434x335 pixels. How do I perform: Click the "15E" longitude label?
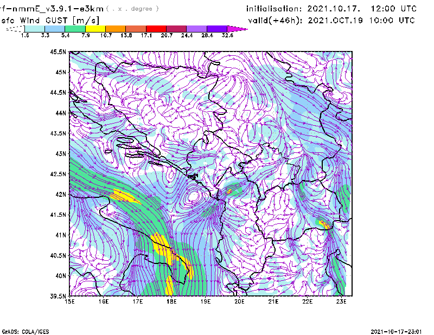[69, 301]
